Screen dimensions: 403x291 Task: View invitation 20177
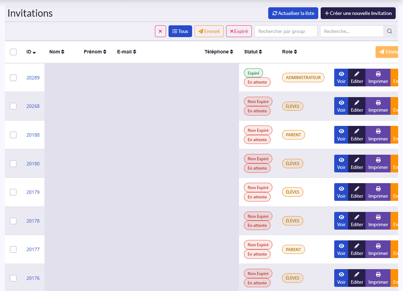pos(341,249)
